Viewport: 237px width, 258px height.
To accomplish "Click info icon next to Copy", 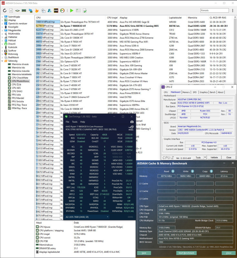I will click(x=211, y=171).
